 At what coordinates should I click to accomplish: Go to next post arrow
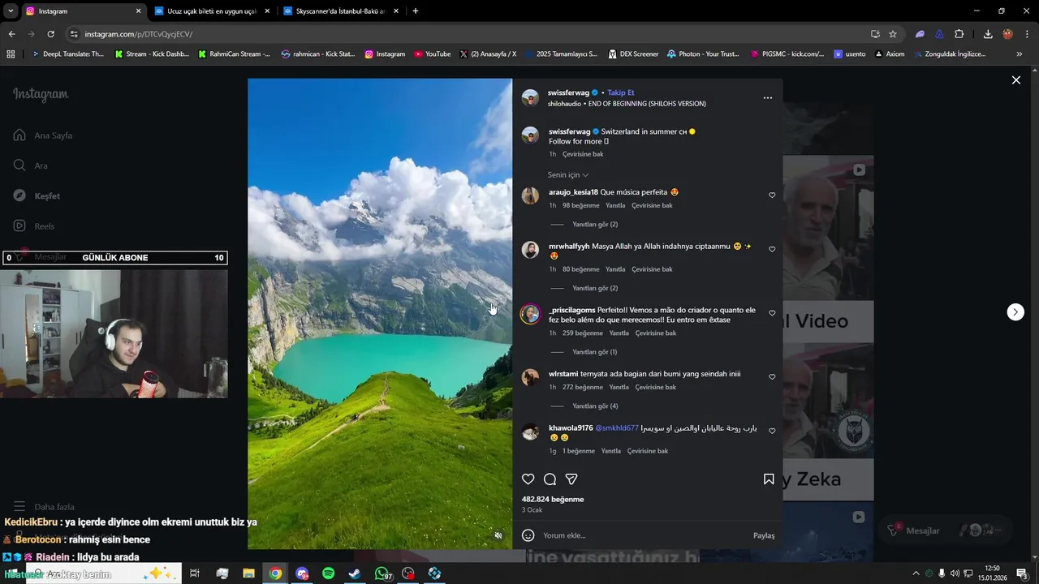[1015, 312]
